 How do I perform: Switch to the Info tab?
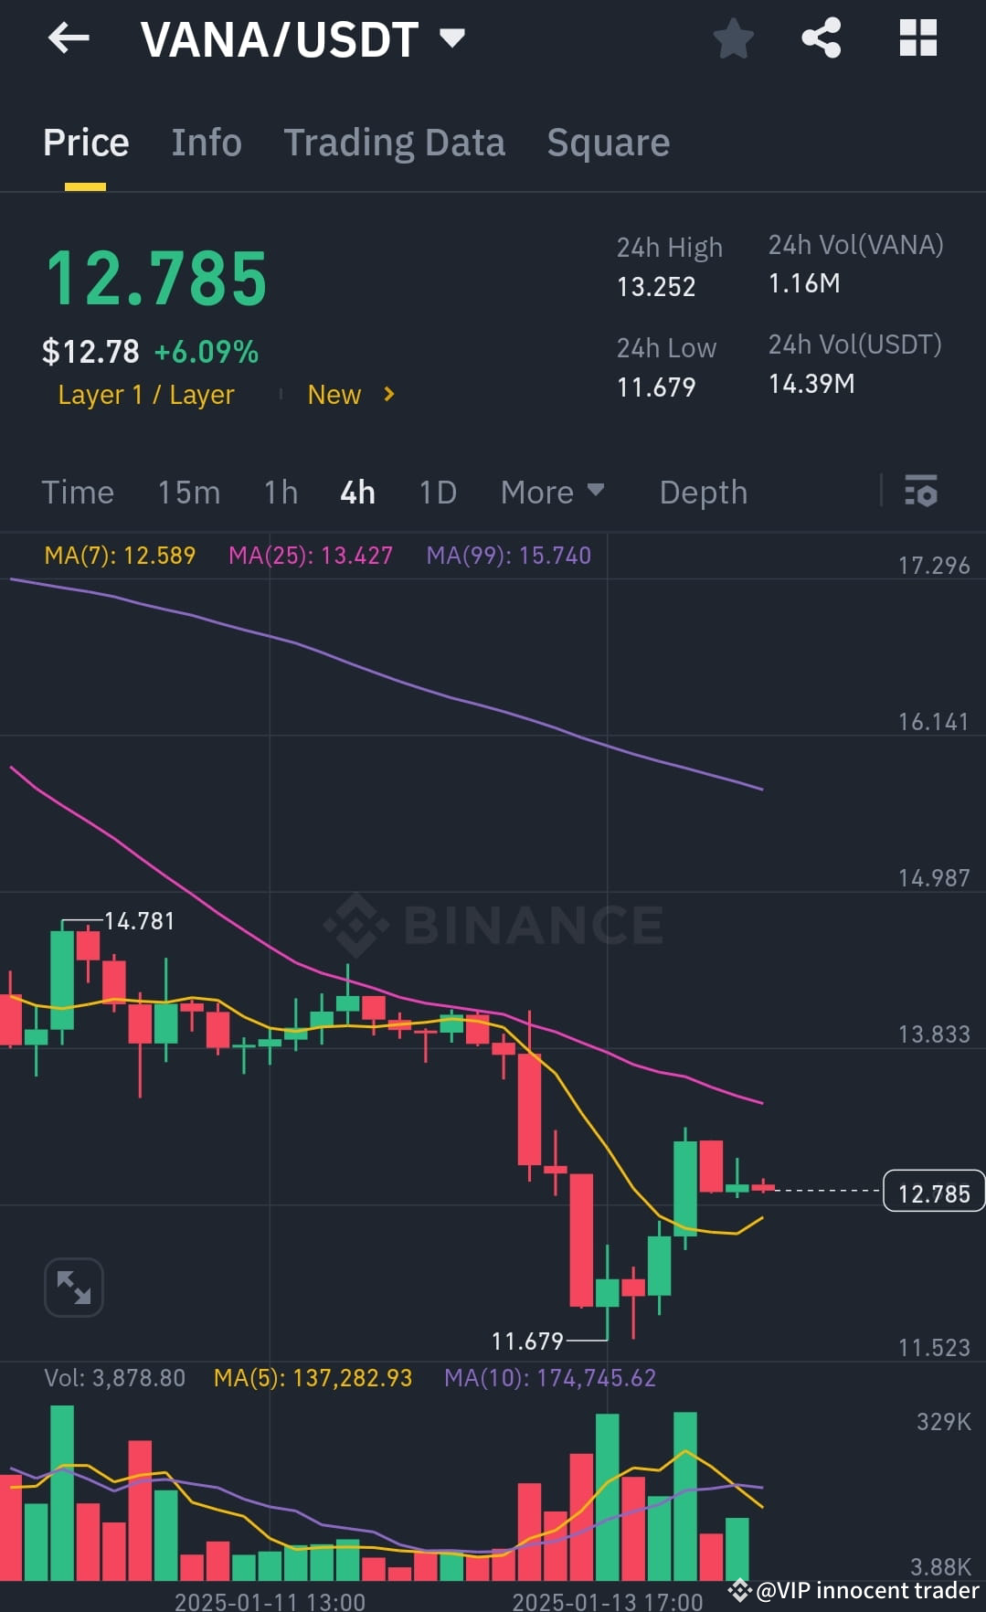(206, 143)
